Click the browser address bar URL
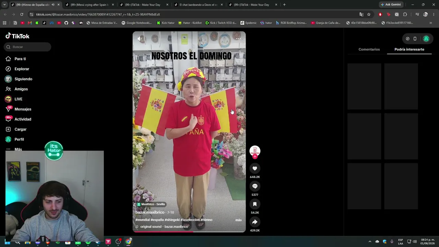 tap(98, 14)
